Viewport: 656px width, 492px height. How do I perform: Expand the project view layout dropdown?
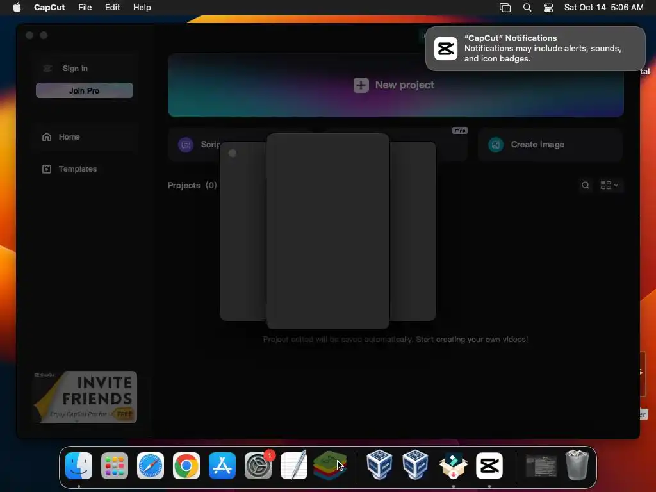[x=609, y=185]
